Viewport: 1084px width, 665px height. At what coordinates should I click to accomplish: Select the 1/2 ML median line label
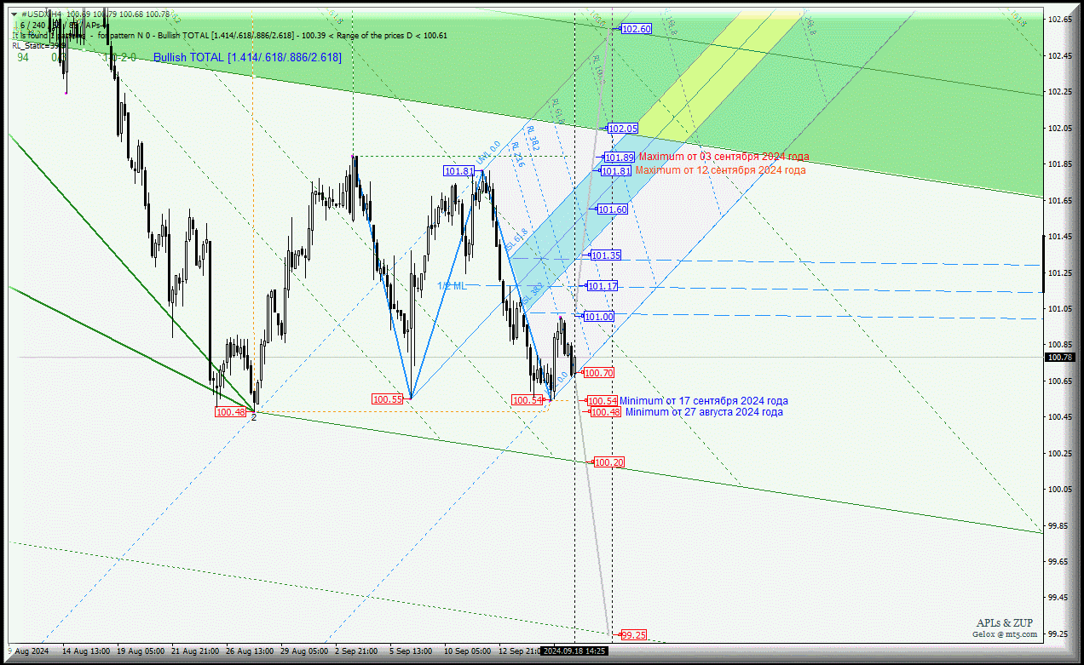[452, 286]
